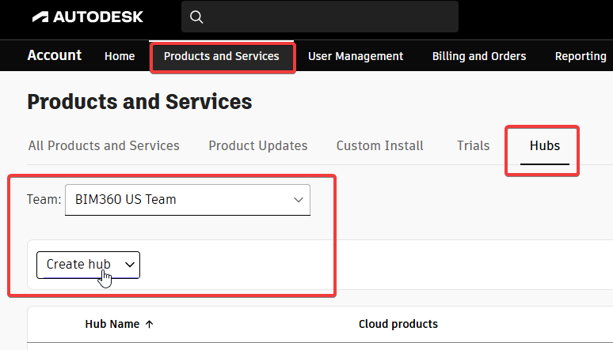Switch to Custom Install tab
The image size is (613, 350).
[x=379, y=145]
